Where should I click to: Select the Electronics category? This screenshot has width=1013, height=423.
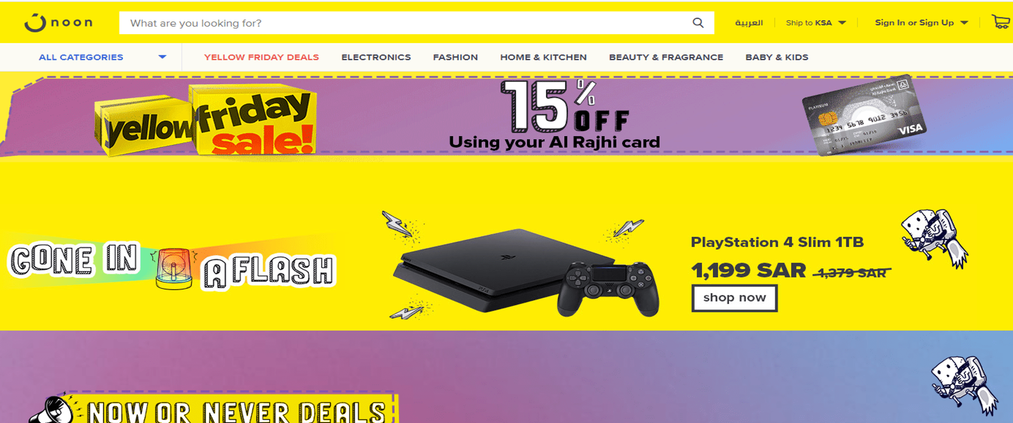tap(376, 57)
